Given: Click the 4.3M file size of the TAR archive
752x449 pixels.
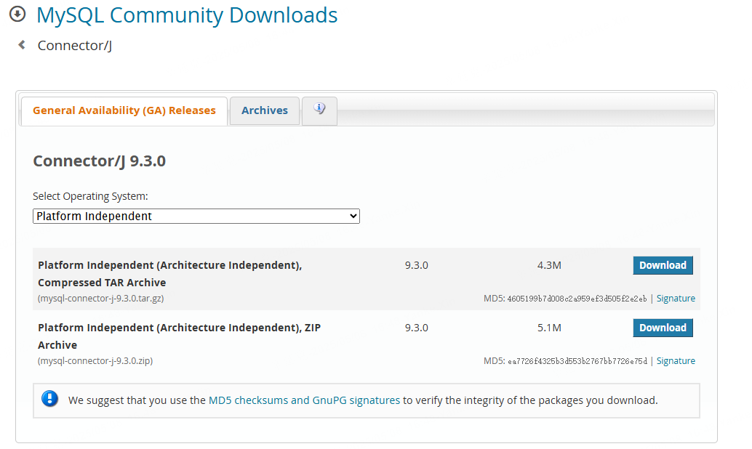Looking at the screenshot, I should coord(550,265).
